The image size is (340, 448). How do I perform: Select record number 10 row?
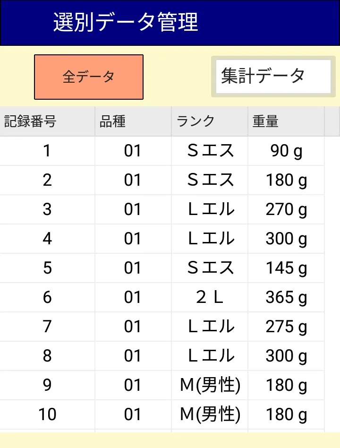pyautogui.click(x=47, y=415)
